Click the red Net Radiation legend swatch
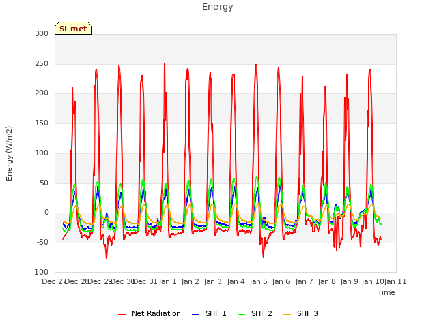This screenshot has width=437, height=327. coord(122,315)
